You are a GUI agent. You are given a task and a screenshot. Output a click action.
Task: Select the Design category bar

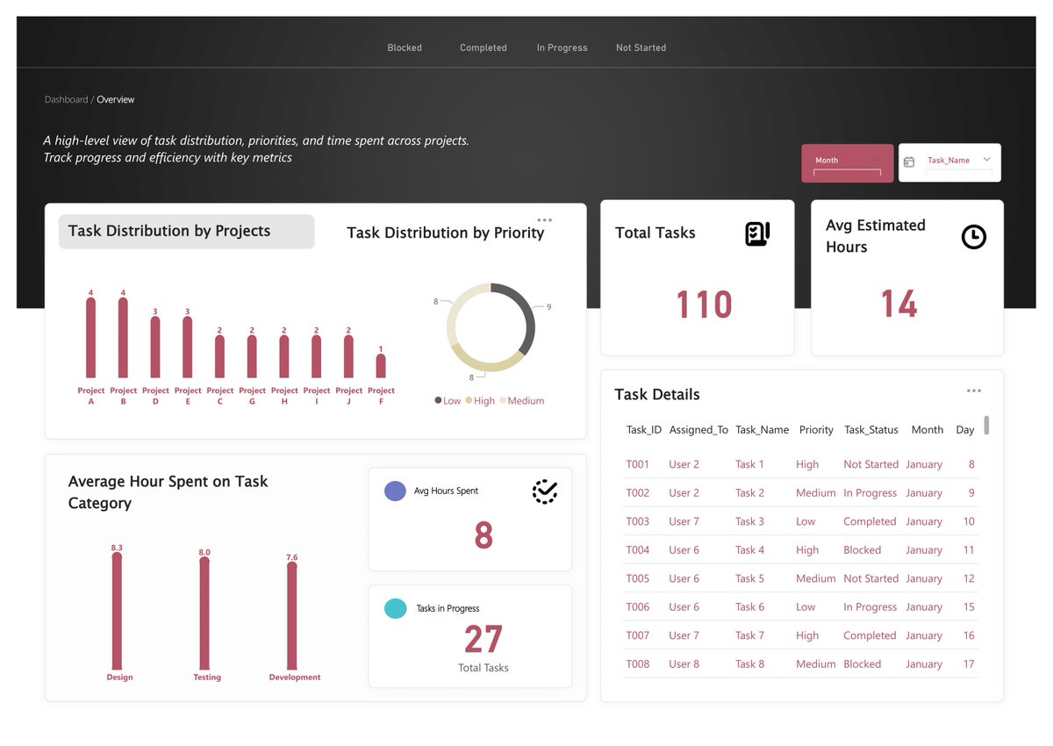coord(117,612)
